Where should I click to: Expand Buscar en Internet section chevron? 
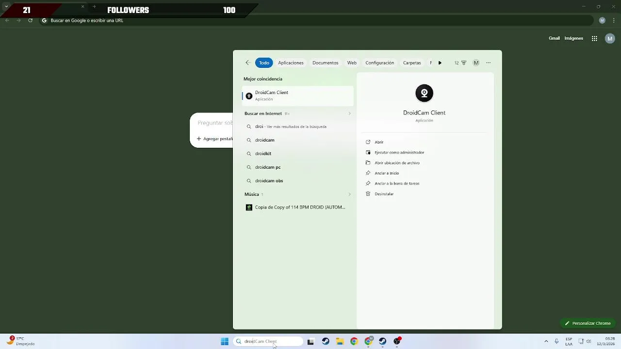349,113
